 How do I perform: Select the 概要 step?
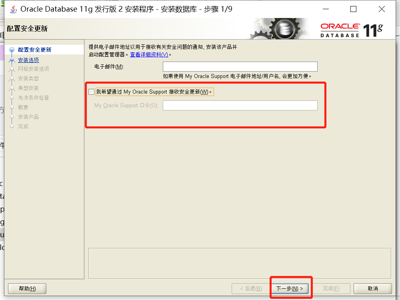(23, 107)
